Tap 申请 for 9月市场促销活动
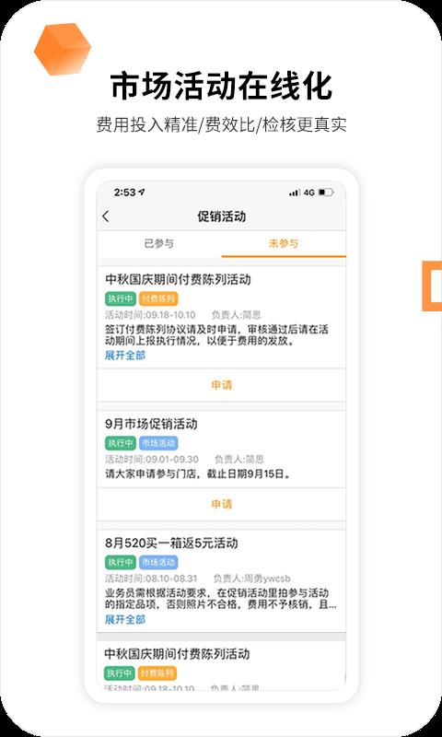The image size is (442, 737). pos(221,504)
